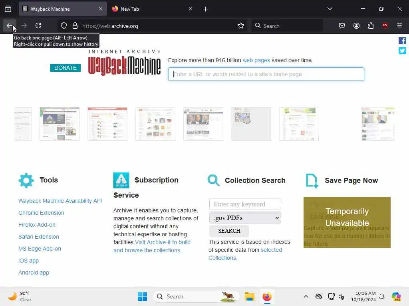This screenshot has width=409, height=306.
Task: Open the Chrome Extension link
Action: 41,213
